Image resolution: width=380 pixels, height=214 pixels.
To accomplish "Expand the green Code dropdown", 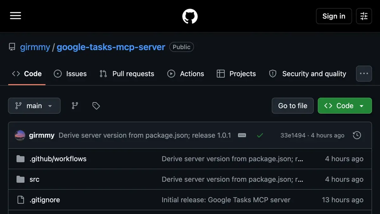I will [345, 106].
